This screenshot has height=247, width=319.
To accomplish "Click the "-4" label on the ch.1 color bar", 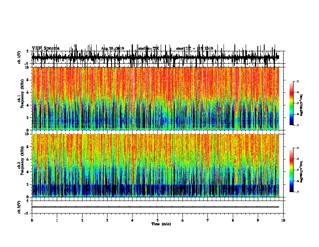I will [297, 92].
